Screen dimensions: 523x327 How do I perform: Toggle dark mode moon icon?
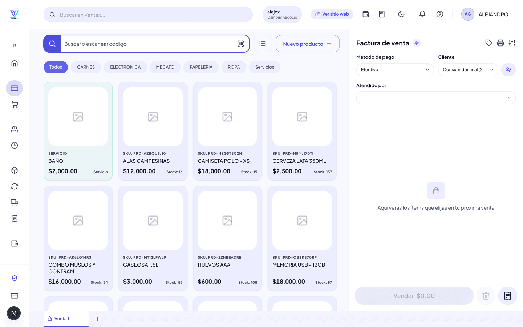401,14
